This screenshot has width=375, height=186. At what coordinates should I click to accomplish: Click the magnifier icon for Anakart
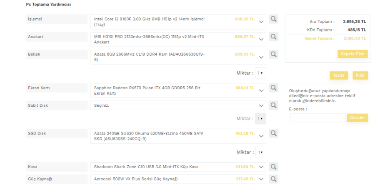[x=273, y=37]
